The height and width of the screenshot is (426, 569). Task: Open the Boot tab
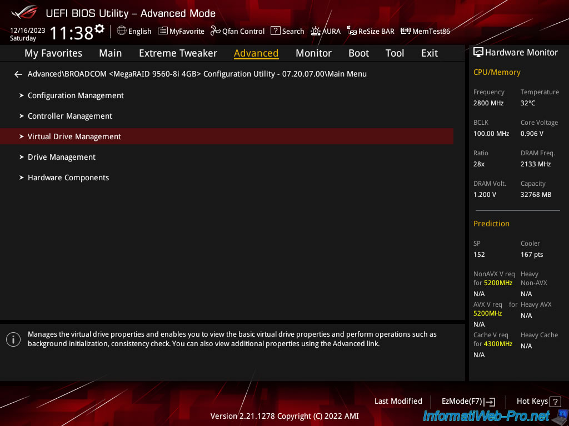coord(358,53)
